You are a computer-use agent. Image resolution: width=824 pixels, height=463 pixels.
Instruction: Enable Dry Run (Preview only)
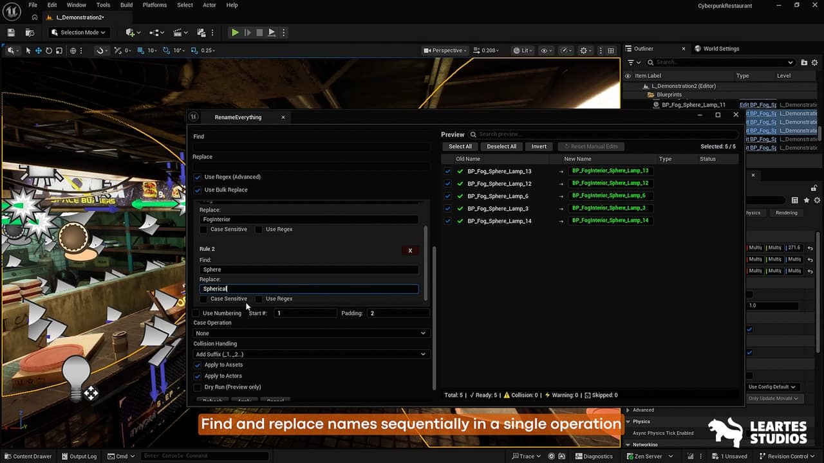(198, 386)
